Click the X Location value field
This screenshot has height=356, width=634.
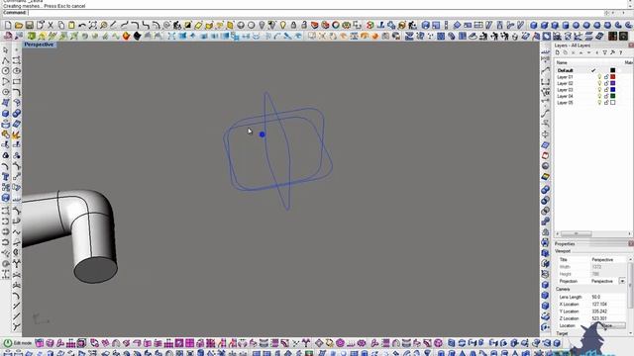[607, 304]
